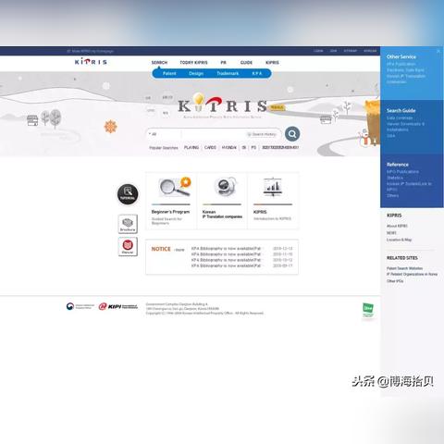
Task: Click the Korean IP Translation companies image
Action: point(226,187)
